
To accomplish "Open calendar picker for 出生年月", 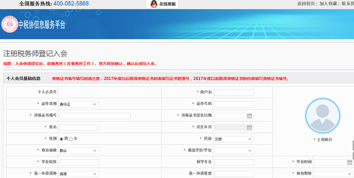I will pos(249,127).
